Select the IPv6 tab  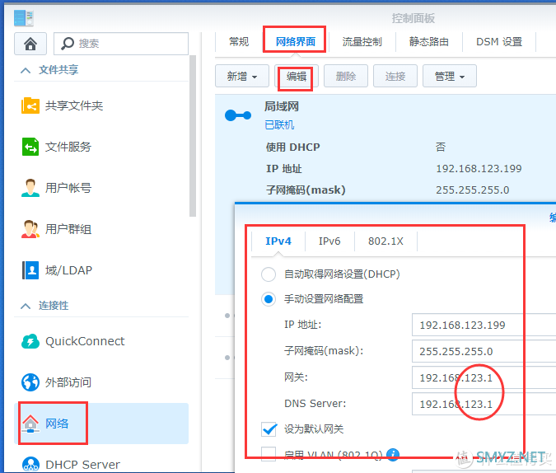[329, 241]
